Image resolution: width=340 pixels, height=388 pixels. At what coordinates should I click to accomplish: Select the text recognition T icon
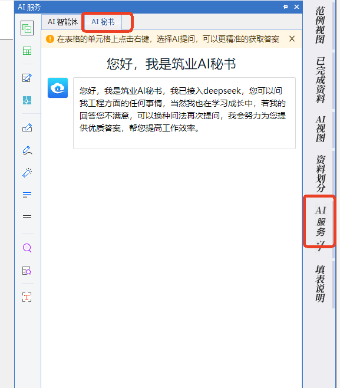click(x=27, y=297)
